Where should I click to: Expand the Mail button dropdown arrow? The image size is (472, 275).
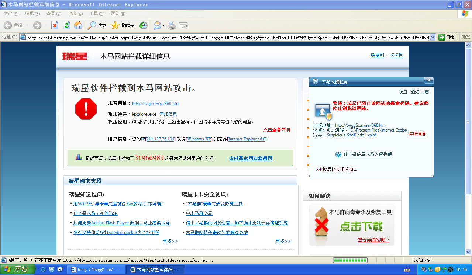(163, 25)
